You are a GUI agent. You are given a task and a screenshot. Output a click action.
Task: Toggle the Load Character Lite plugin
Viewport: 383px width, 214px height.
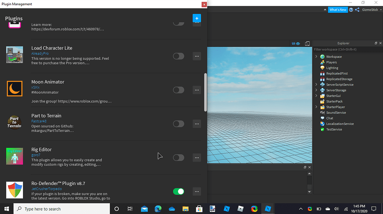click(179, 56)
